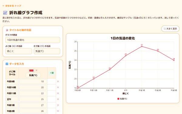Image resolution: width=182 pixels, height=114 pixels.
Task: Edit the graph title field 1日の気温の変化
Action: (33, 40)
